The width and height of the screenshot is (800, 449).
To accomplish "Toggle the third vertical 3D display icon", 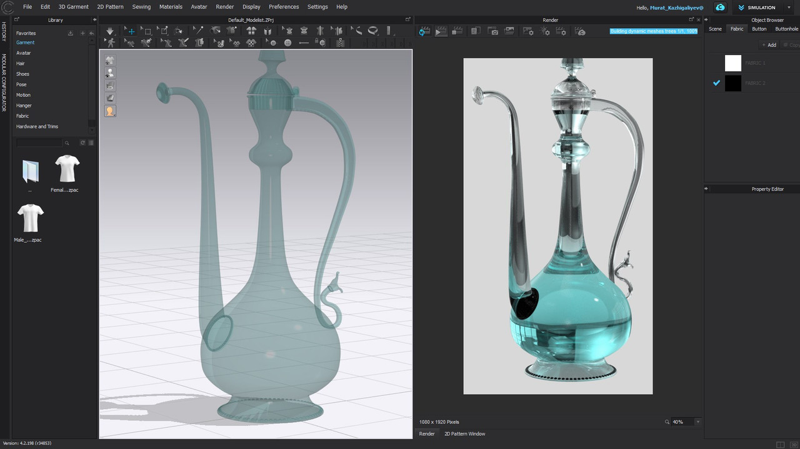I will (110, 86).
